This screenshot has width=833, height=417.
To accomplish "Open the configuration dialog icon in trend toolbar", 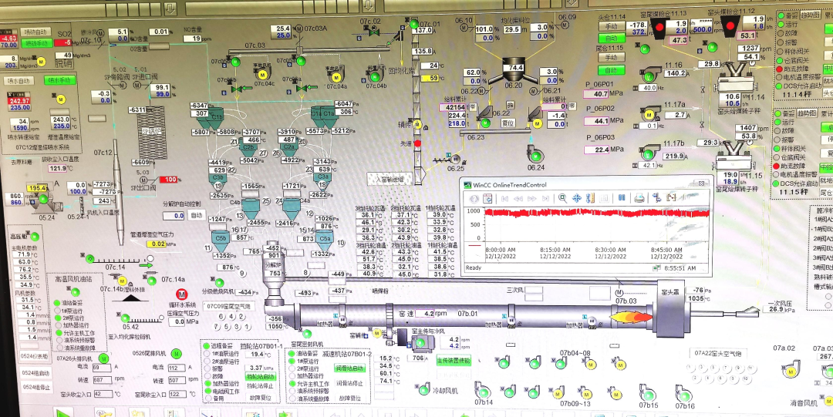I will pos(486,198).
